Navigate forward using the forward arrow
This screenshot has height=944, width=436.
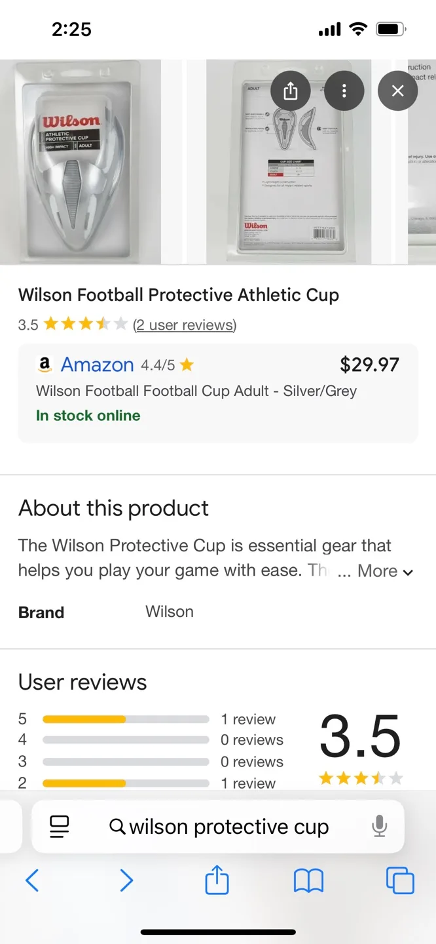(x=126, y=880)
